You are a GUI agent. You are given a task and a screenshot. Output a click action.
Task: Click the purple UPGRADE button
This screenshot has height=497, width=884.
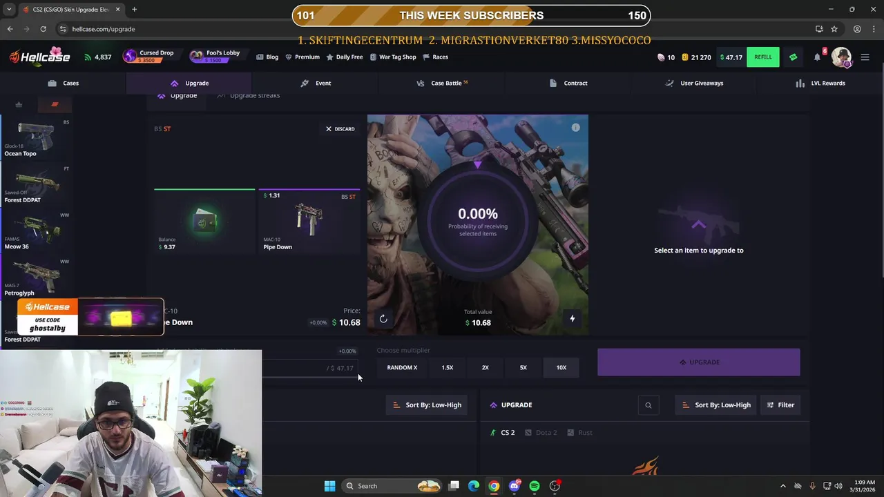699,362
